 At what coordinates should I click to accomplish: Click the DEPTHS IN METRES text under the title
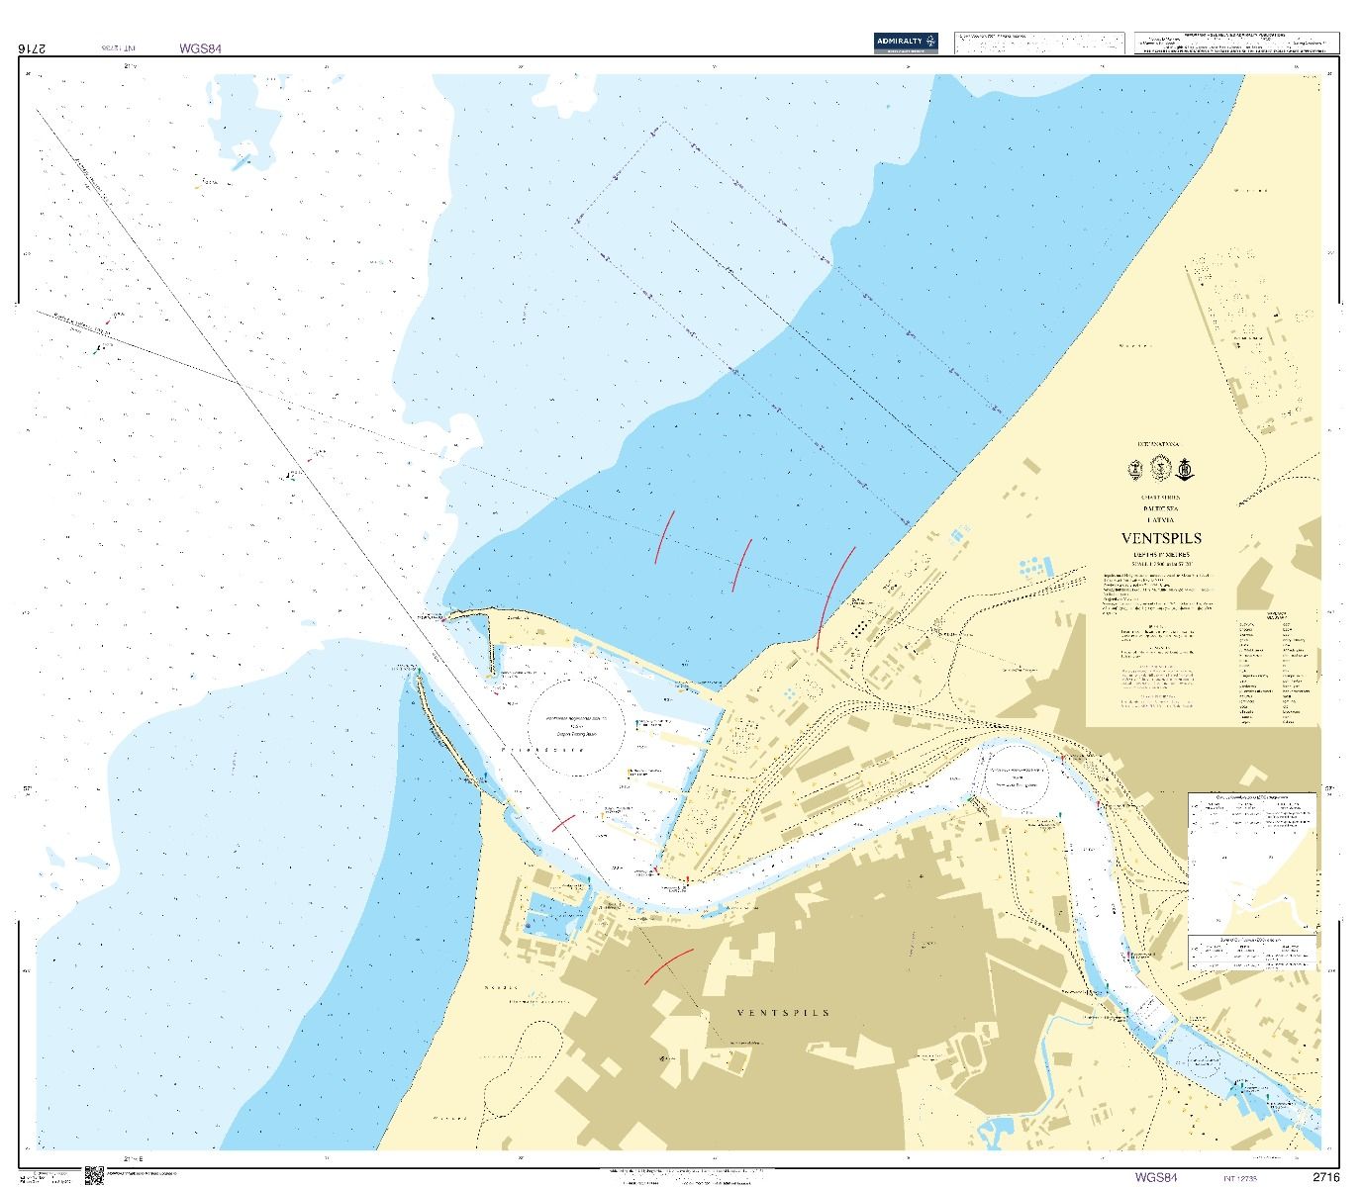pos(1160,555)
